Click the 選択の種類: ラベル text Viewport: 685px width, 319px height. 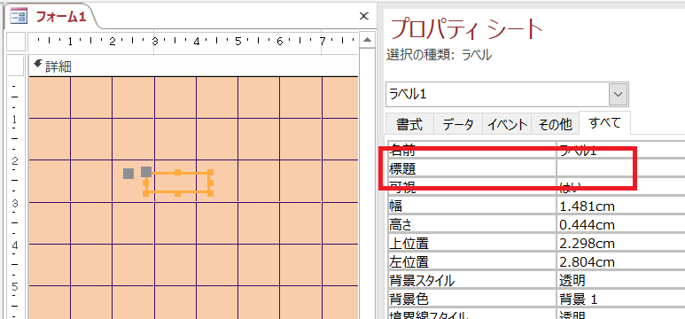tap(439, 55)
